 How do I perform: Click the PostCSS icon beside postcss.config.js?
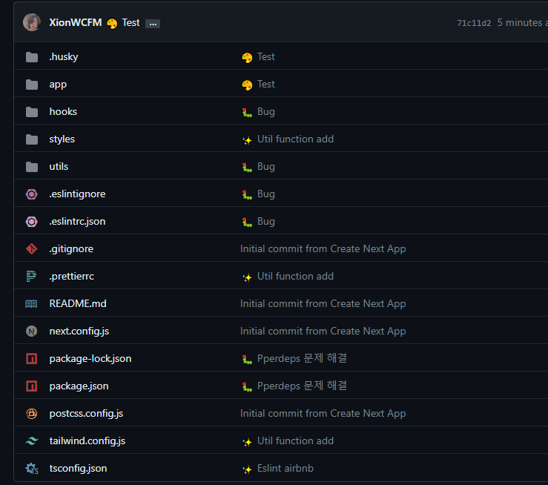[31, 414]
